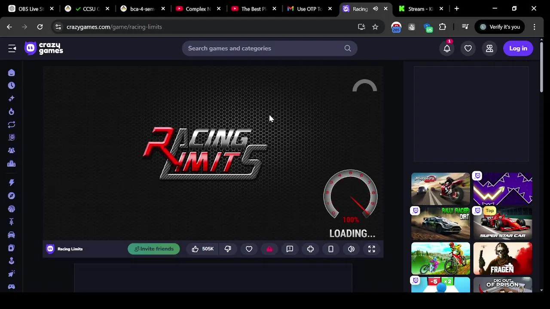Click the search magnifier icon
This screenshot has height=309, width=550.
click(x=348, y=48)
